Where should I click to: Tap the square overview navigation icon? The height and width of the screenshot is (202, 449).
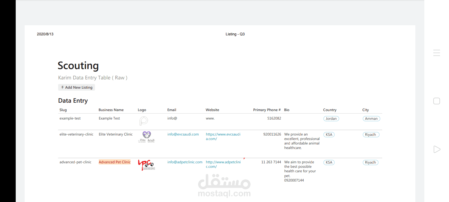click(x=437, y=101)
